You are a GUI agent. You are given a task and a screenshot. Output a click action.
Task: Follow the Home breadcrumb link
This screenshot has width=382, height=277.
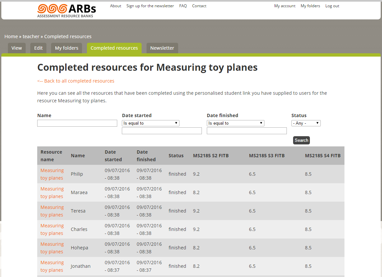point(11,37)
